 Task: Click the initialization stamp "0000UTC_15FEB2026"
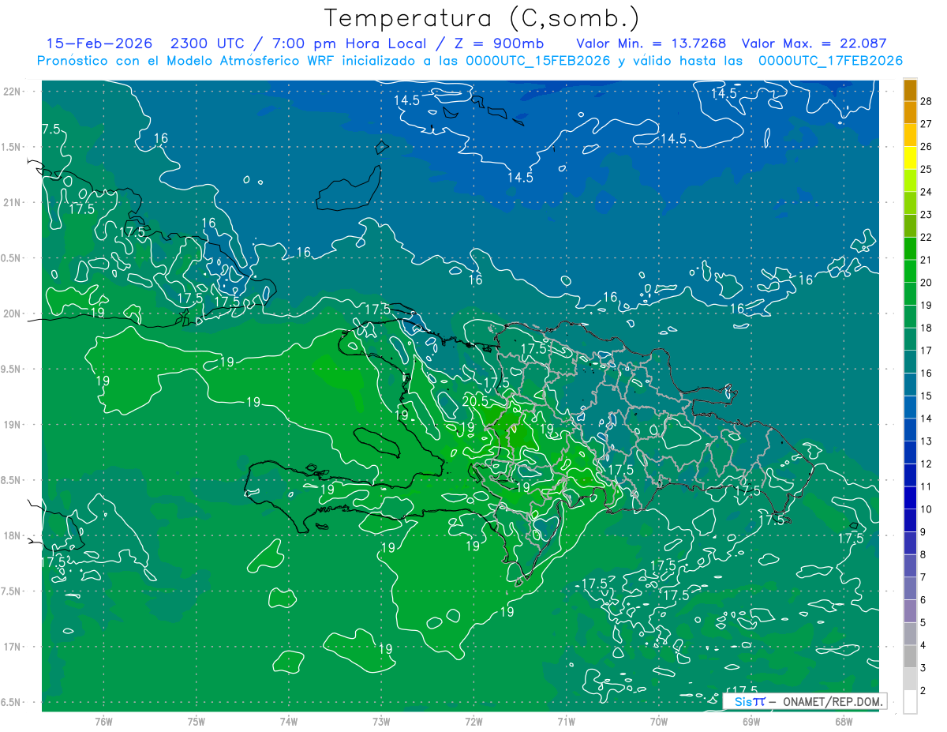pos(538,61)
